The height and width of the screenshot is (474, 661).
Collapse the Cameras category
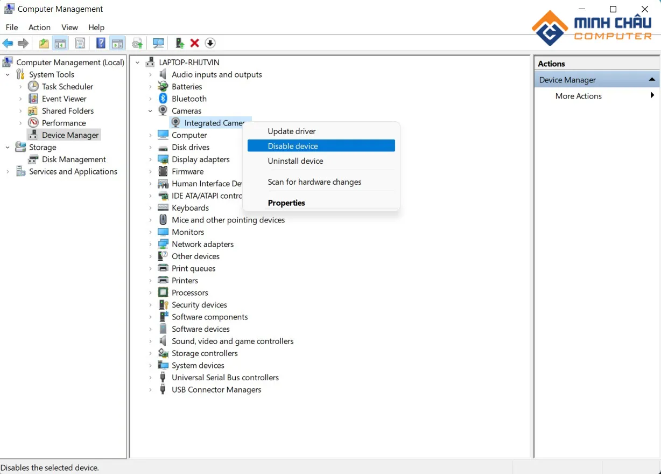[151, 111]
